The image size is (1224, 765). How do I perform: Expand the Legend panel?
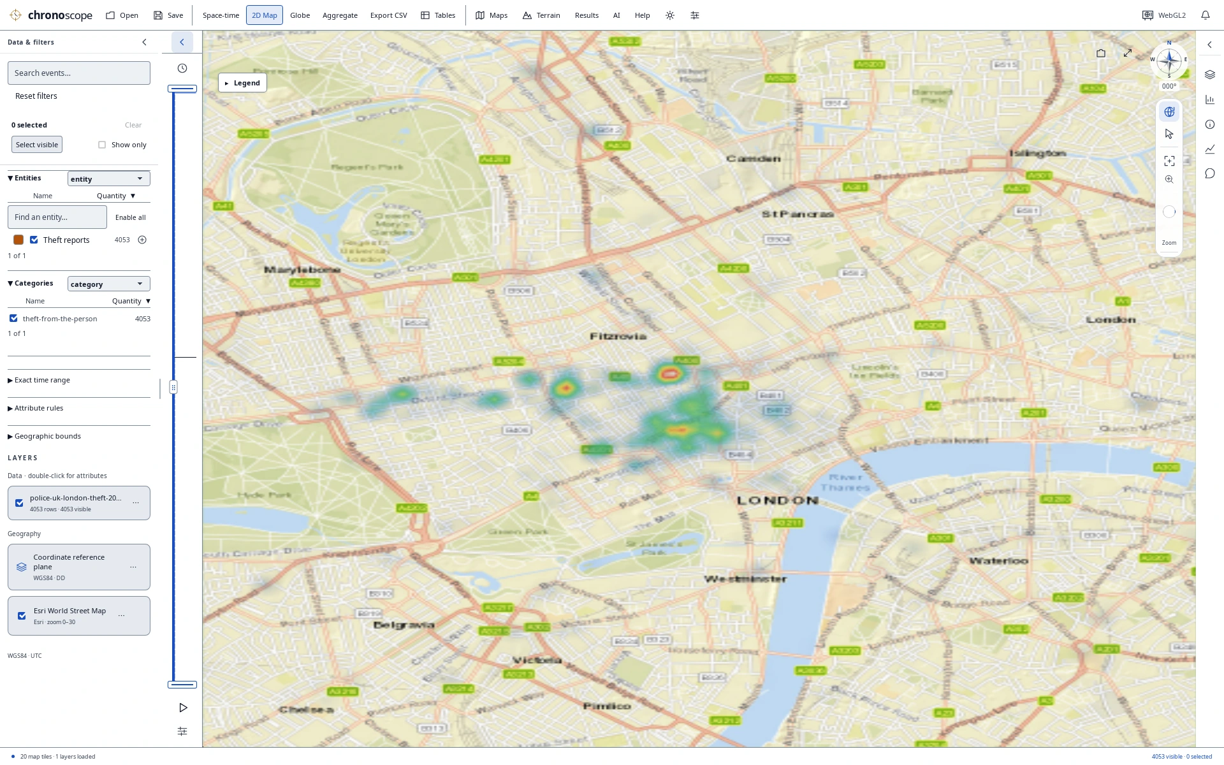click(242, 83)
